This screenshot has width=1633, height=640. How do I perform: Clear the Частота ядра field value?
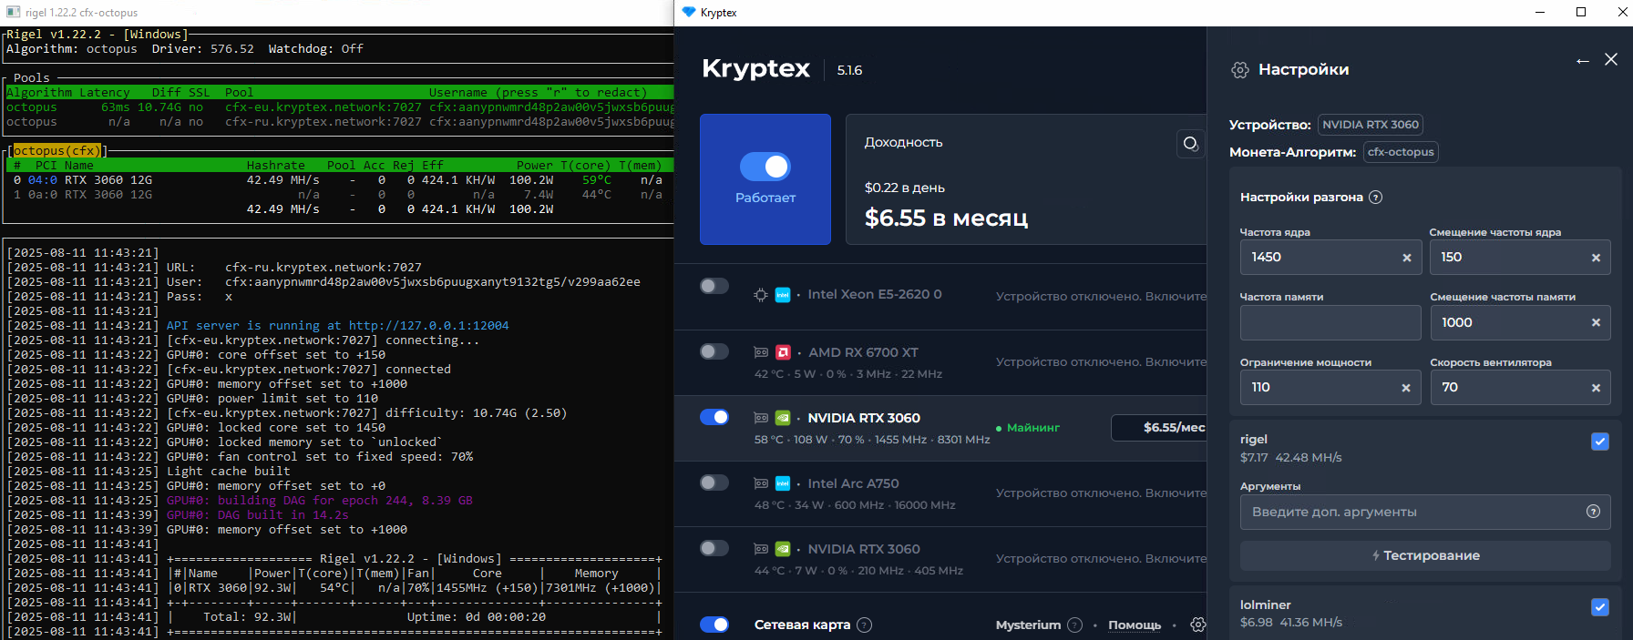(x=1407, y=258)
